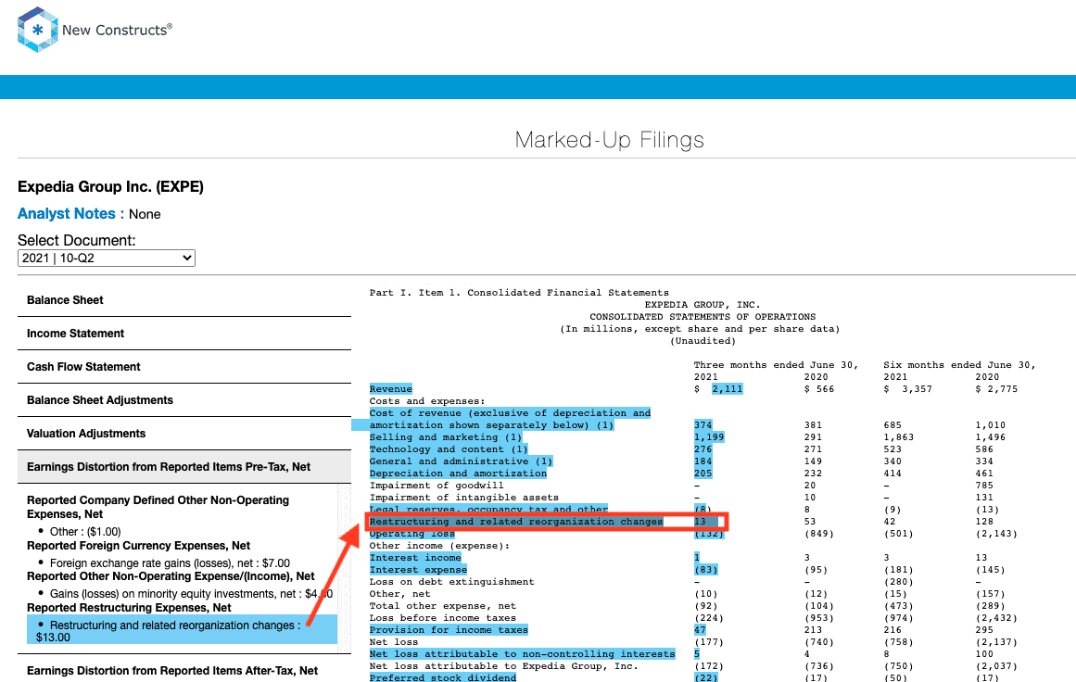This screenshot has height=682, width=1076.
Task: Select Valuation Adjustments in sidebar
Action: (184, 434)
